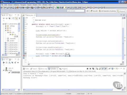Screen dimensions: 127x95
Task: Click the Back arrow in Navigator toolbar
Action: [4, 18]
